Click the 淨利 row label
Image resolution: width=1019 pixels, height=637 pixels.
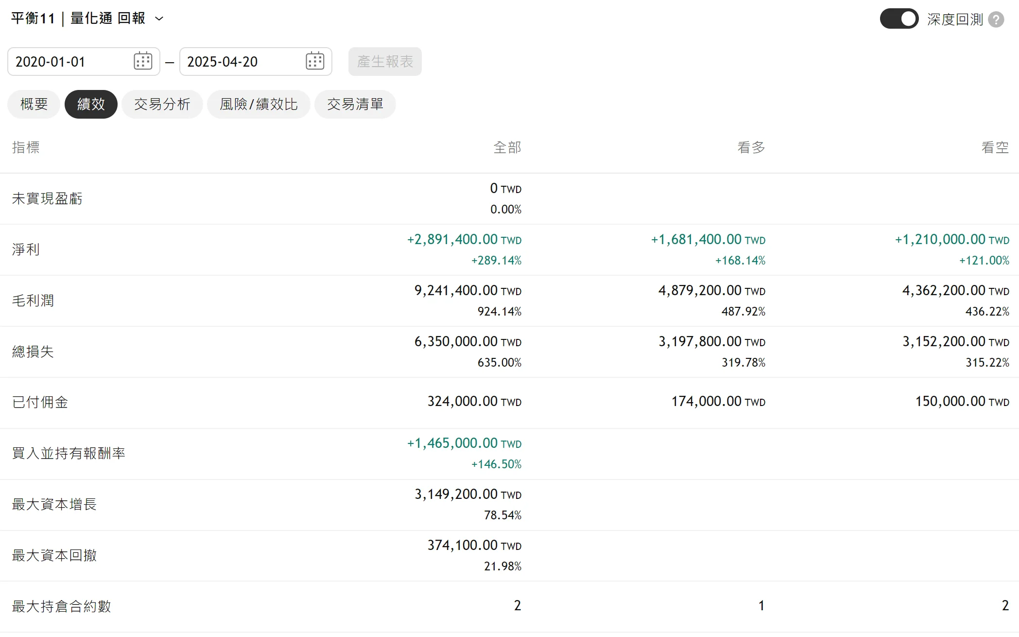pos(26,249)
